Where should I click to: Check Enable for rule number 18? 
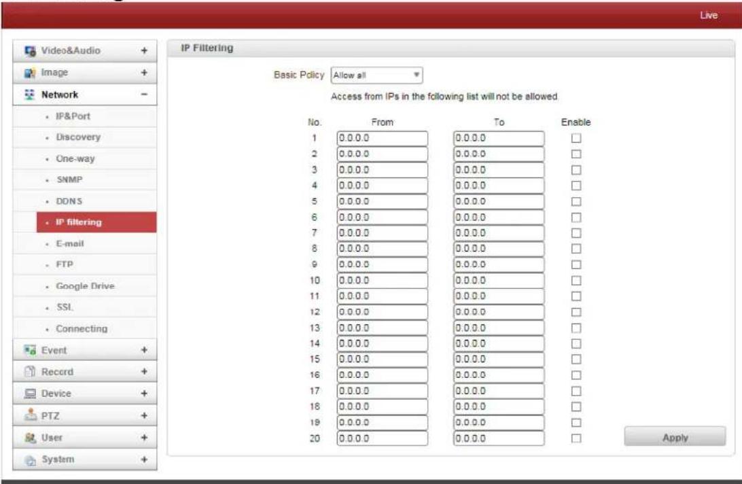coord(576,407)
